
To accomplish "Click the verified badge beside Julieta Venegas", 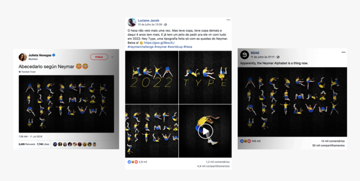I will (54, 55).
